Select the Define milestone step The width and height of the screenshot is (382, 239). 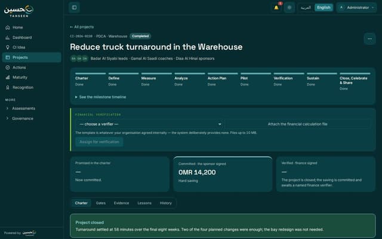coord(124,79)
